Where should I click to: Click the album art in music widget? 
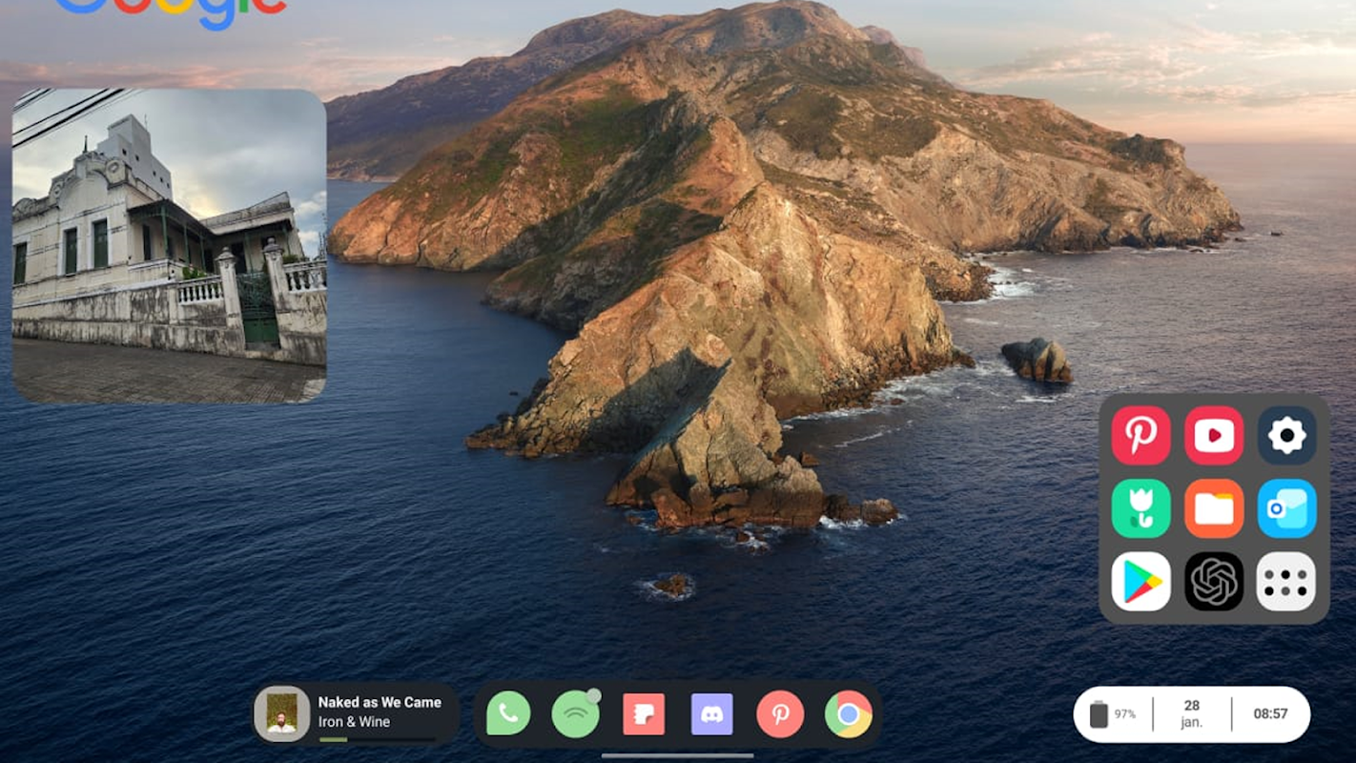tap(281, 713)
